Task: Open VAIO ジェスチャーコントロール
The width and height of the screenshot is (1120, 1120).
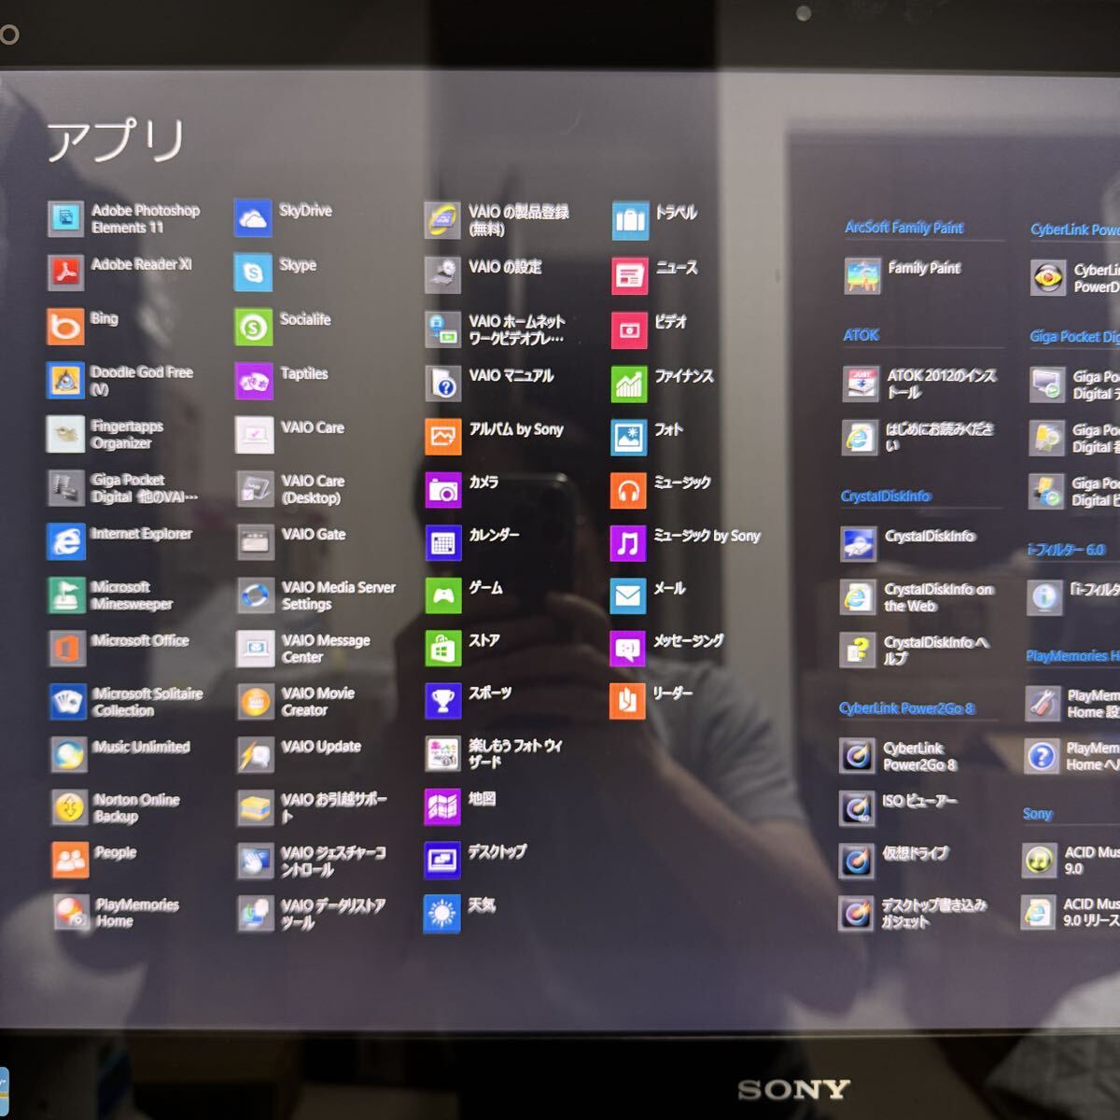Action: (312, 861)
